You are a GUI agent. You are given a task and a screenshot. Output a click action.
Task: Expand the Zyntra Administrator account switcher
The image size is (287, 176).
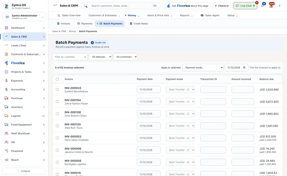tap(24, 17)
